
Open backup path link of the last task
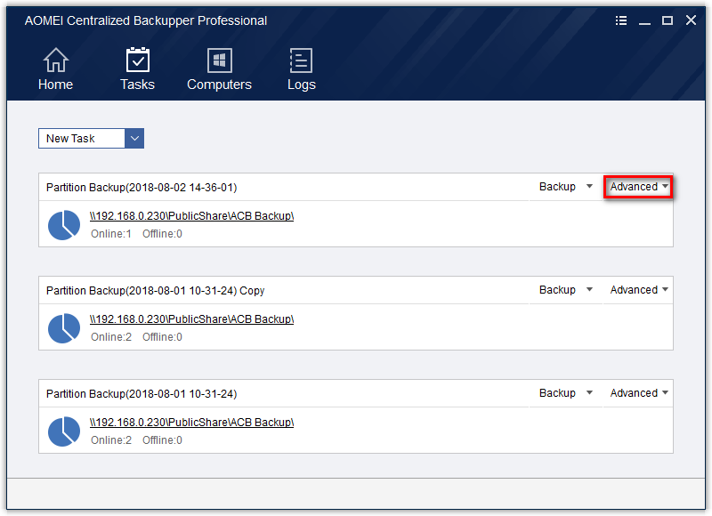(191, 423)
